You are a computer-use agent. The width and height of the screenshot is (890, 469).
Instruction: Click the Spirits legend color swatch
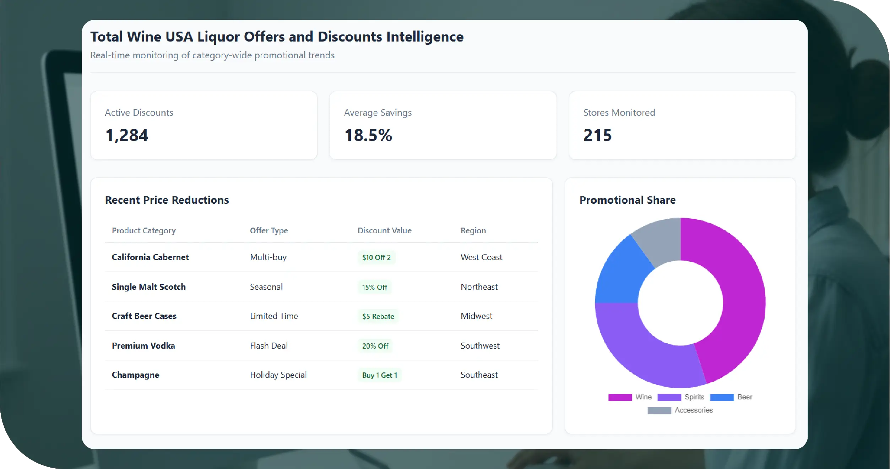pyautogui.click(x=669, y=397)
